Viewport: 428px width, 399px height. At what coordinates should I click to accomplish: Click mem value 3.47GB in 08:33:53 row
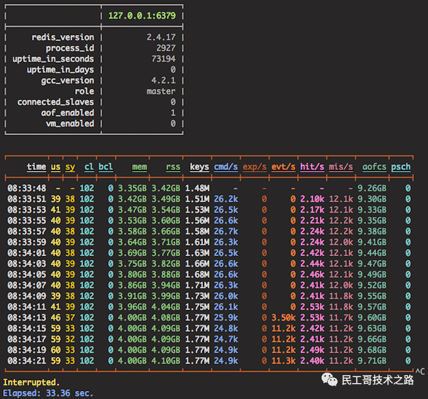(x=133, y=210)
